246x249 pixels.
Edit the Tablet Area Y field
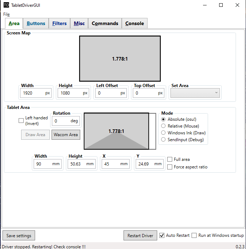(x=150, y=164)
